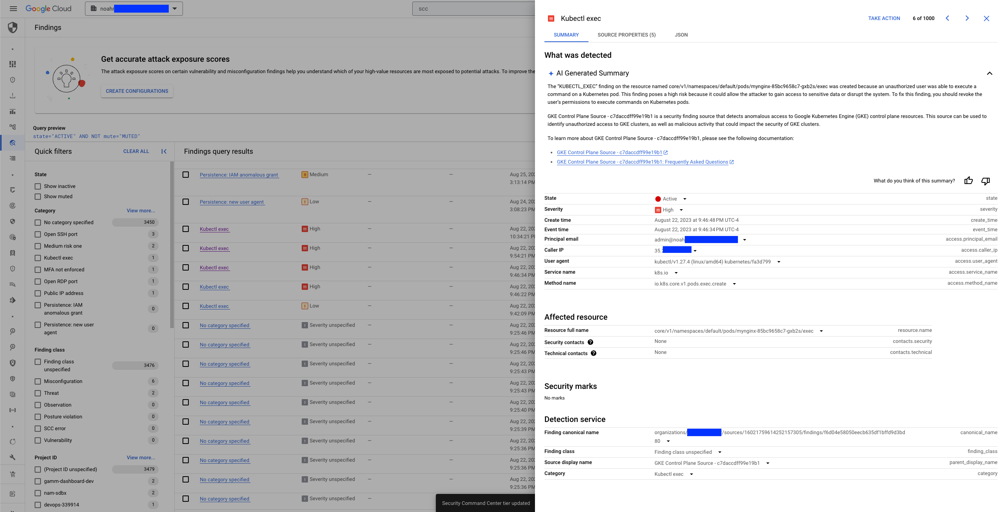1007x512 pixels.
Task: Go to the next finding arrow
Action: 967,18
